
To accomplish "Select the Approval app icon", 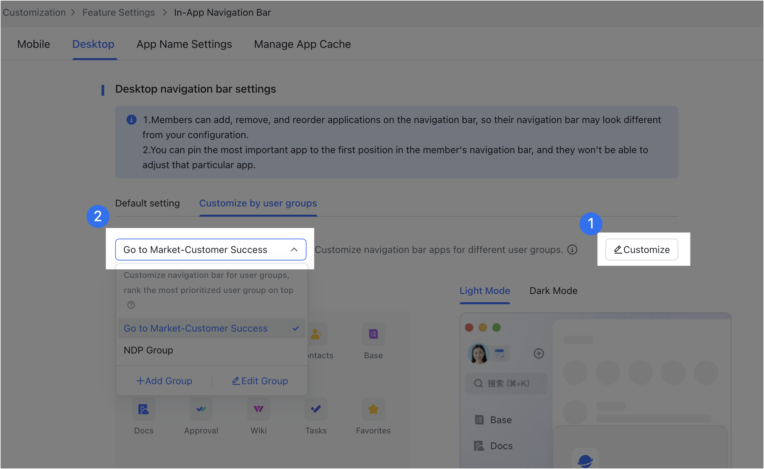I will click(x=201, y=409).
